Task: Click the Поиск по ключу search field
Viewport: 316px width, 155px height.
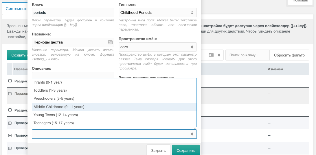Action: pyautogui.click(x=247, y=55)
